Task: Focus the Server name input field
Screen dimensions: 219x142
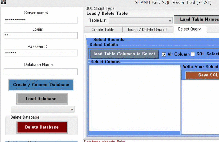Action: [41, 20]
